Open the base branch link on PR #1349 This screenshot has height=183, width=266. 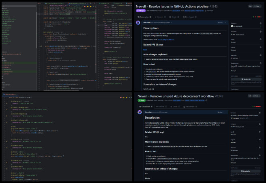[177, 100]
